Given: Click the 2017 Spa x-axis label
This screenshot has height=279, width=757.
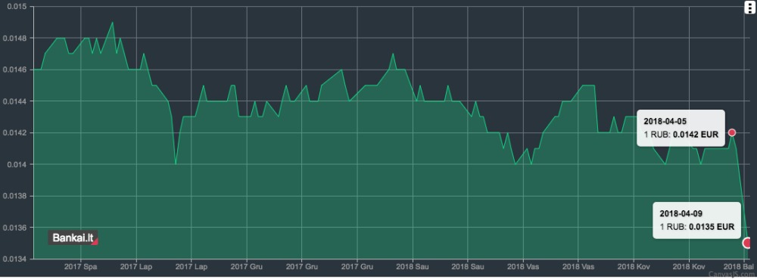Looking at the screenshot, I should click(x=81, y=266).
